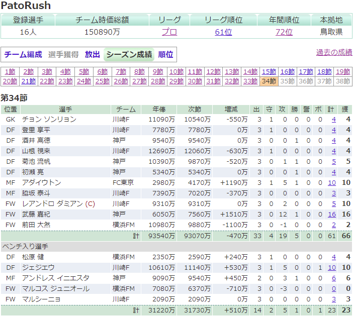Image resolution: width=353 pixels, height=317 pixels.
Task: Open the 過去の成績 link
Action: click(334, 52)
